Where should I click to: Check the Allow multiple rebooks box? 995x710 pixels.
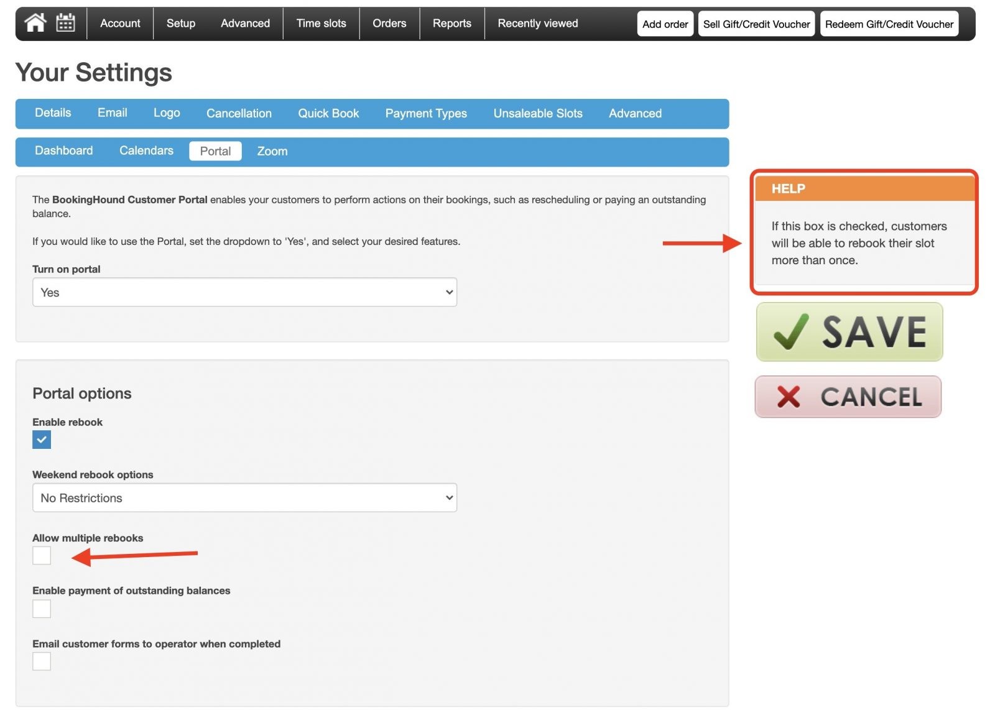tap(42, 556)
